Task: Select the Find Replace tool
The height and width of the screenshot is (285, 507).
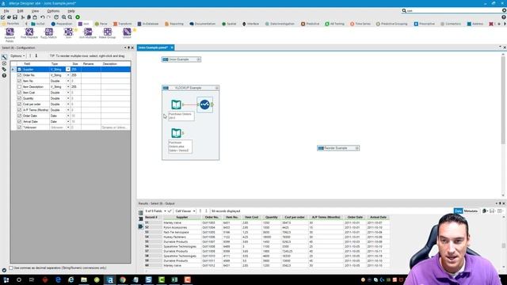Action: click(x=29, y=33)
